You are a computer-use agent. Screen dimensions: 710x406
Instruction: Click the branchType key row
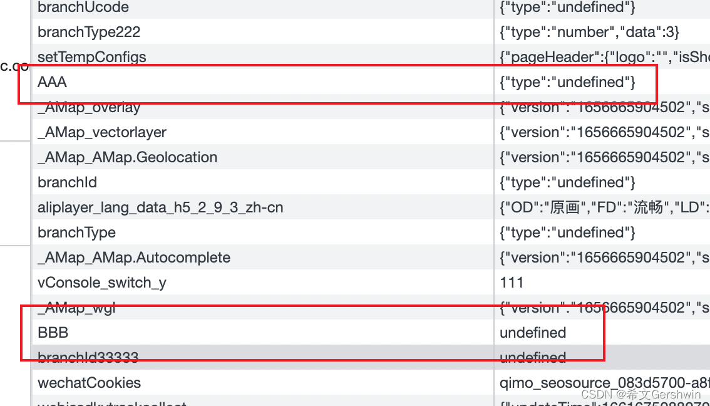[x=76, y=232]
